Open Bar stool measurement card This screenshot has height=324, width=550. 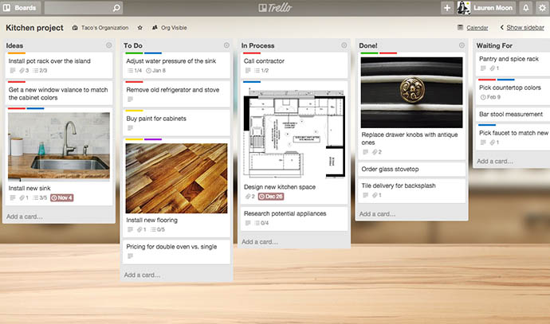(513, 114)
